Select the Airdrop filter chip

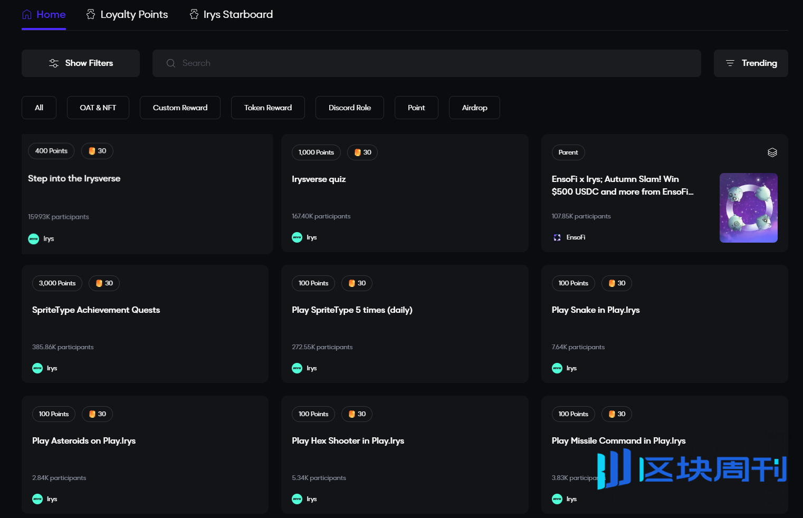pos(474,108)
